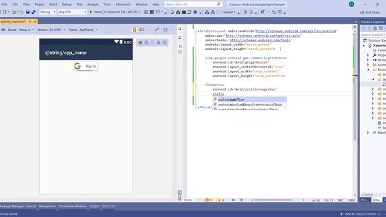Viewport: 386px width, 217px height.
Task: Open the Output tab
Action: point(94,206)
